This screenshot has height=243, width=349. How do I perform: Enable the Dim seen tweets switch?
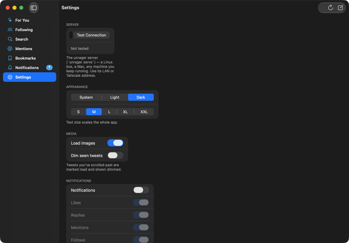pyautogui.click(x=115, y=155)
